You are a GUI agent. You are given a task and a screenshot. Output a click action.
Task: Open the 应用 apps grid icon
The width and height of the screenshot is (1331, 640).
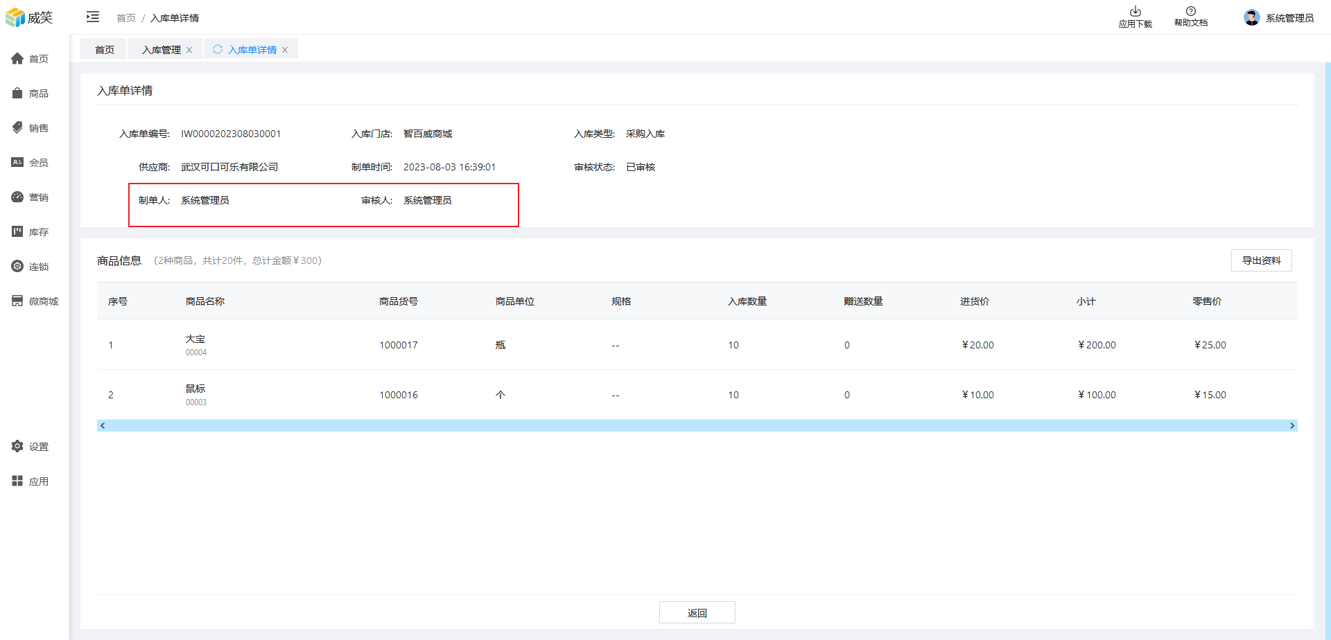(17, 481)
